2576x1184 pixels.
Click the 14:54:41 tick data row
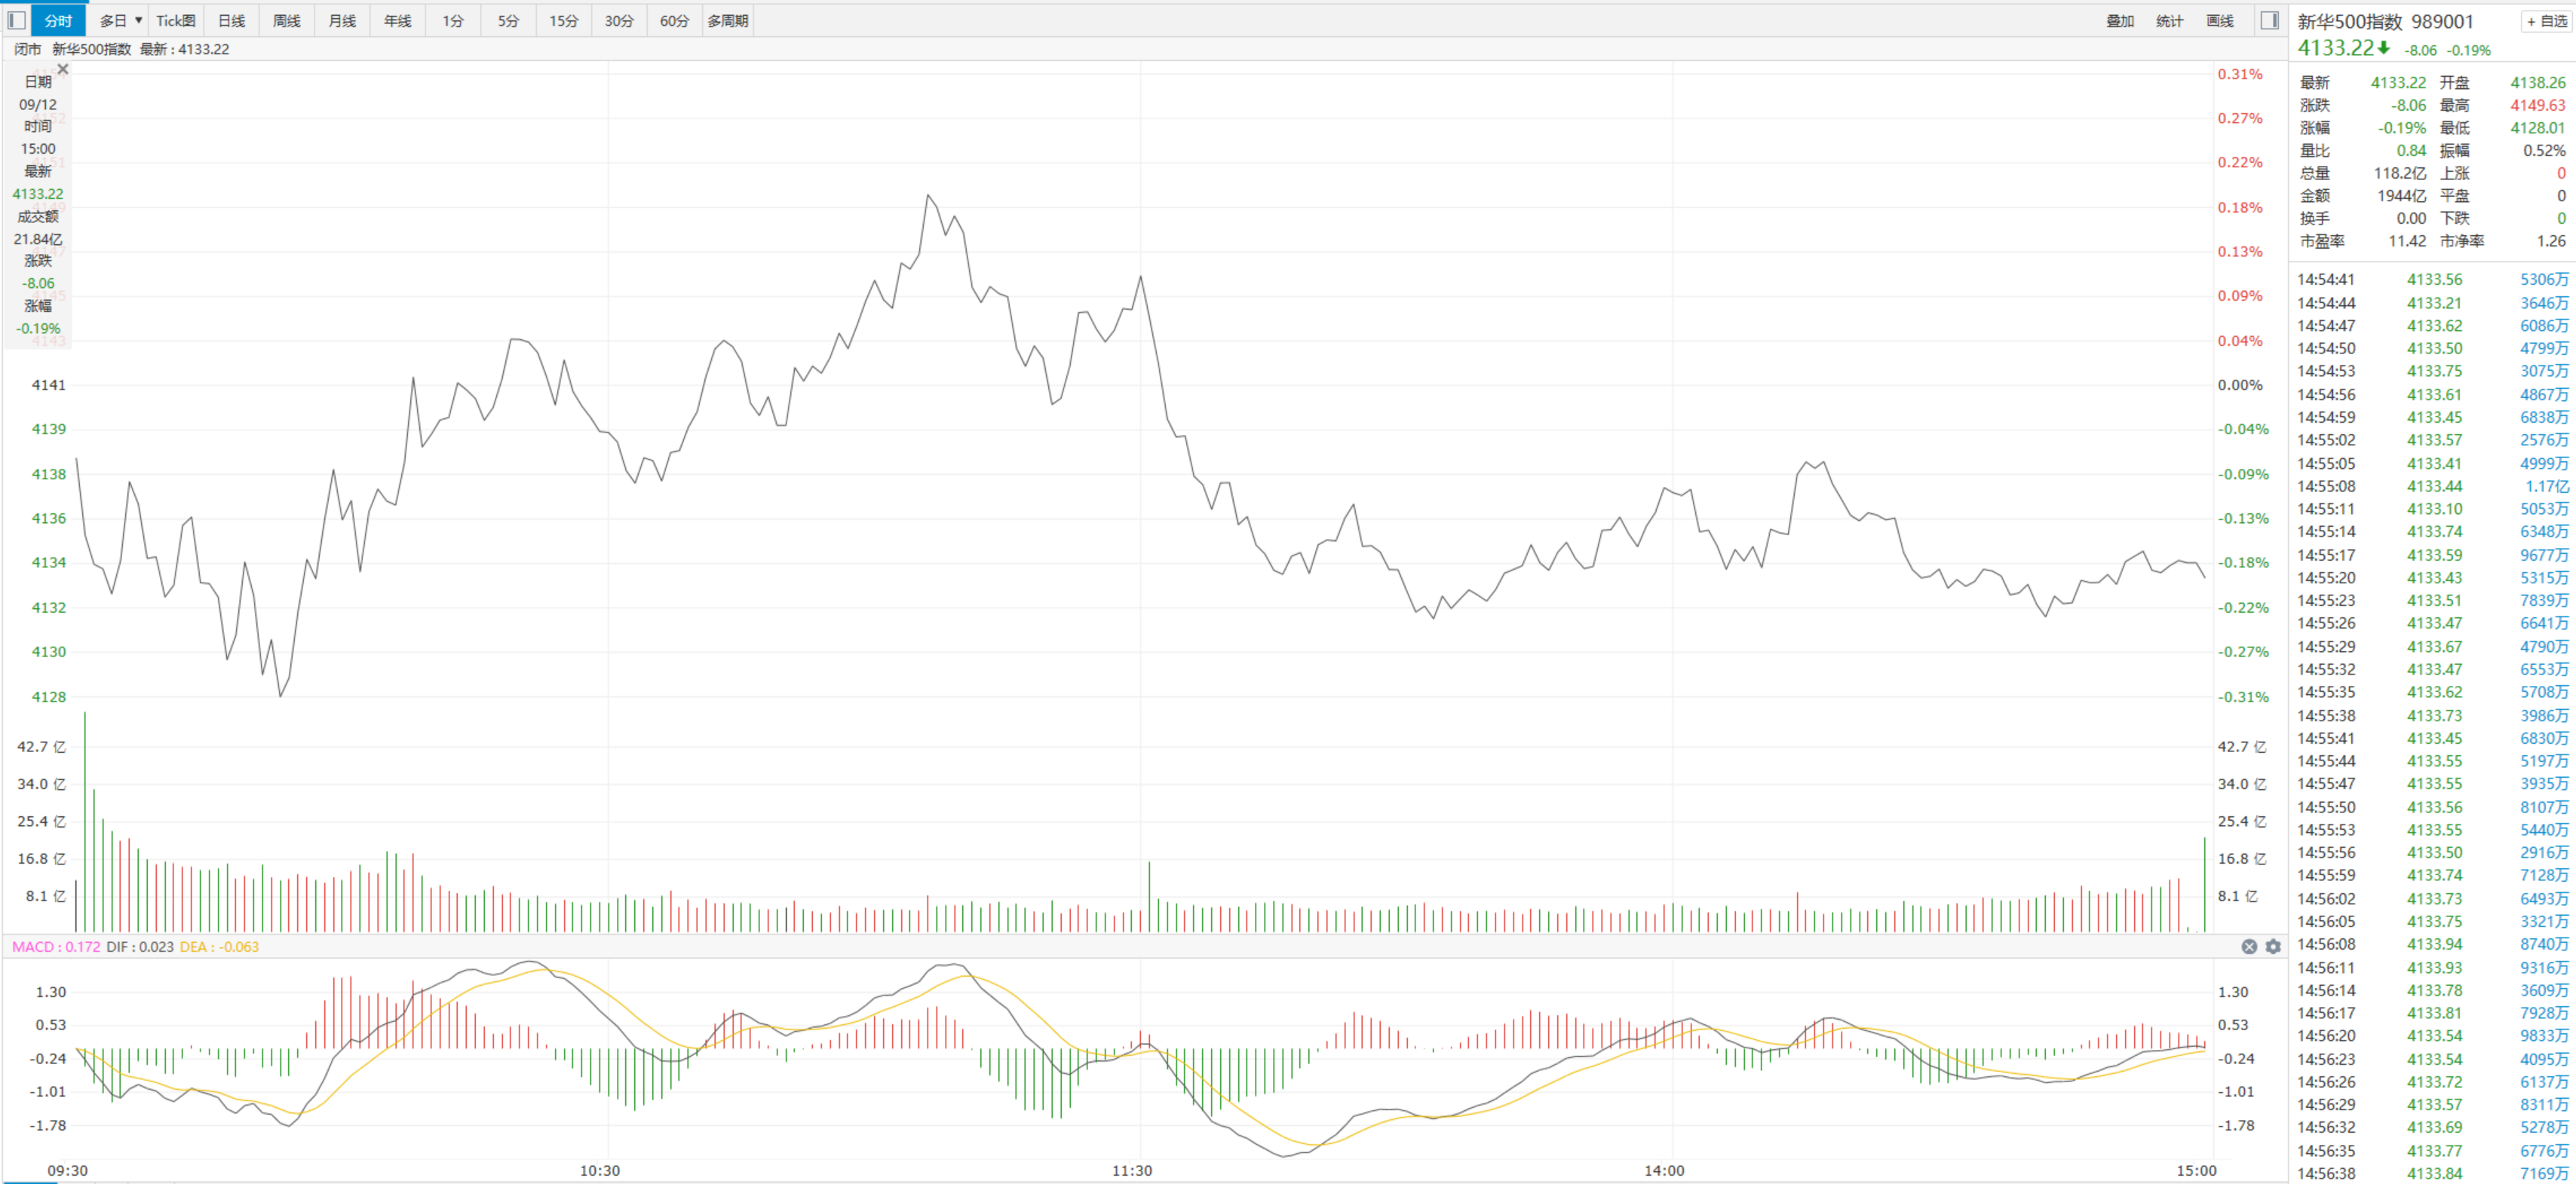[2430, 280]
